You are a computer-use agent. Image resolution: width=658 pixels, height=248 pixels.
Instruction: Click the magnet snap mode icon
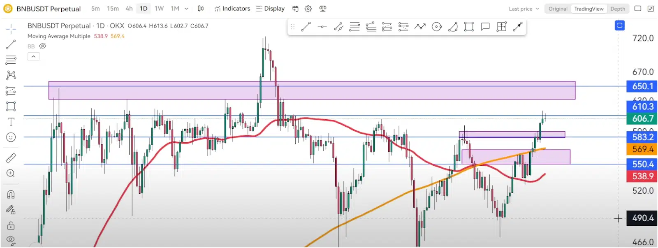pyautogui.click(x=11, y=194)
